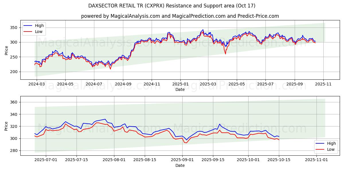Image resolution: width=344 pixels, height=172 pixels.
Task: Click the Date axis label under the bottom chart
Action: (x=180, y=165)
